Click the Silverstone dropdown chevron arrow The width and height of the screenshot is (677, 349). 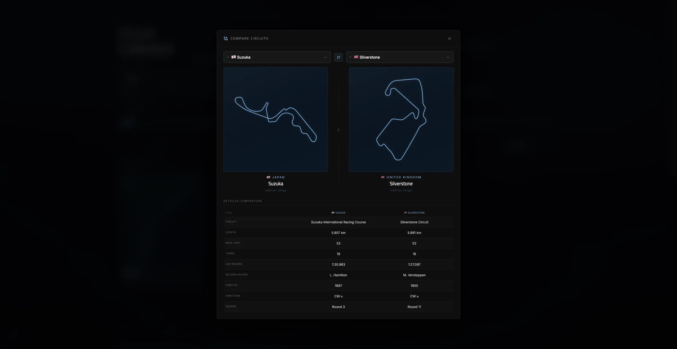pos(448,57)
